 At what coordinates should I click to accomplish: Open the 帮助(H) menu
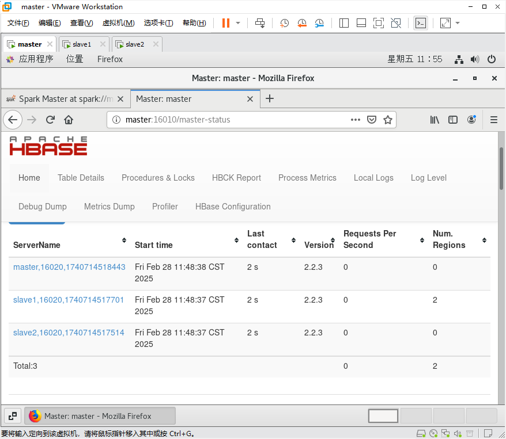click(194, 23)
